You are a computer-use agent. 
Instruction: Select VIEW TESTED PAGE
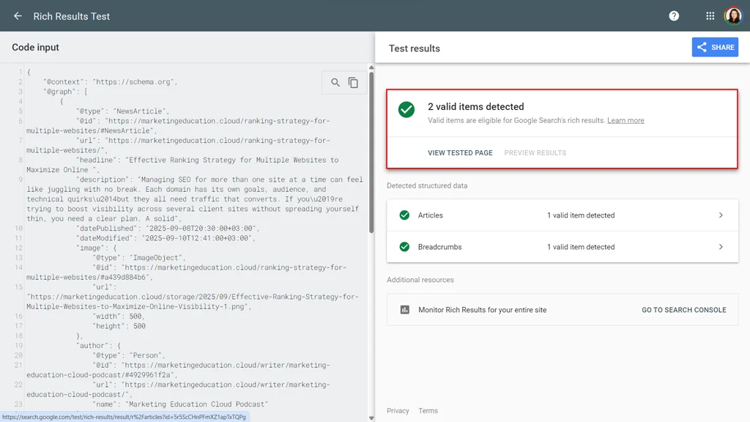(x=460, y=152)
